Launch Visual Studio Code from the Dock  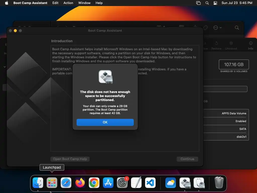click(x=150, y=183)
